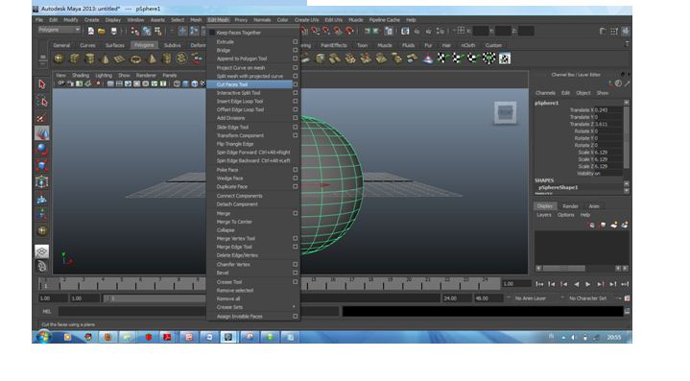Open Maya from Windows taskbar
Screen dimensions: 690x381
pyautogui.click(x=228, y=337)
